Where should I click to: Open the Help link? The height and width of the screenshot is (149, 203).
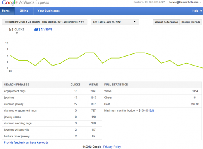(x=195, y=11)
